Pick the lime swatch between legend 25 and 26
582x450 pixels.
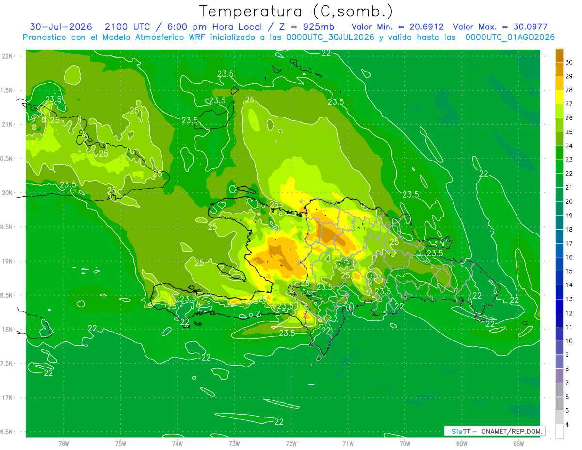(559, 125)
